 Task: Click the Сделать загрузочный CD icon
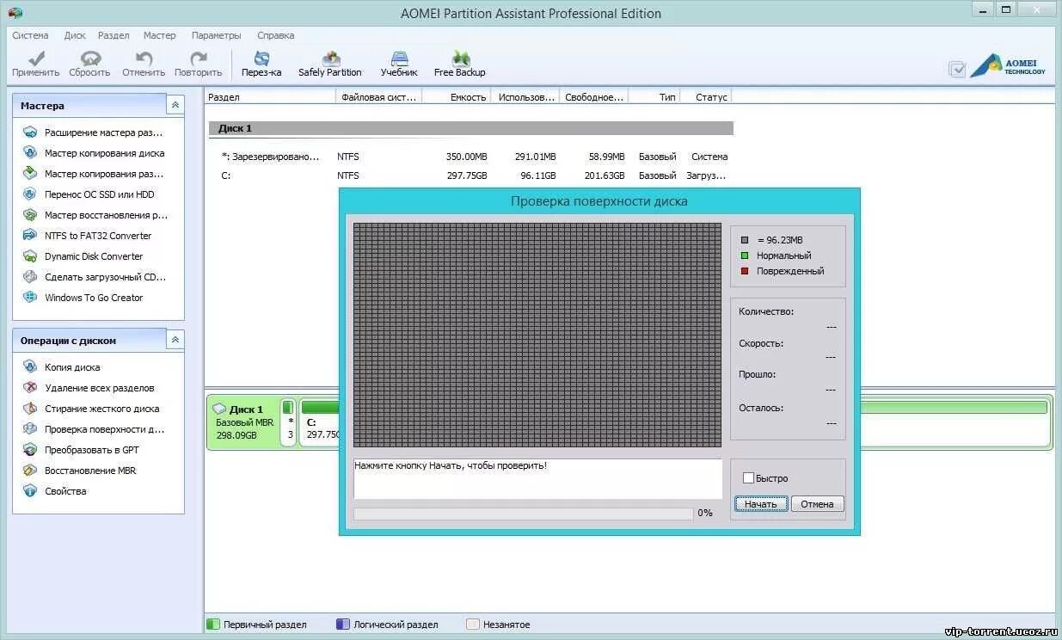click(x=30, y=277)
